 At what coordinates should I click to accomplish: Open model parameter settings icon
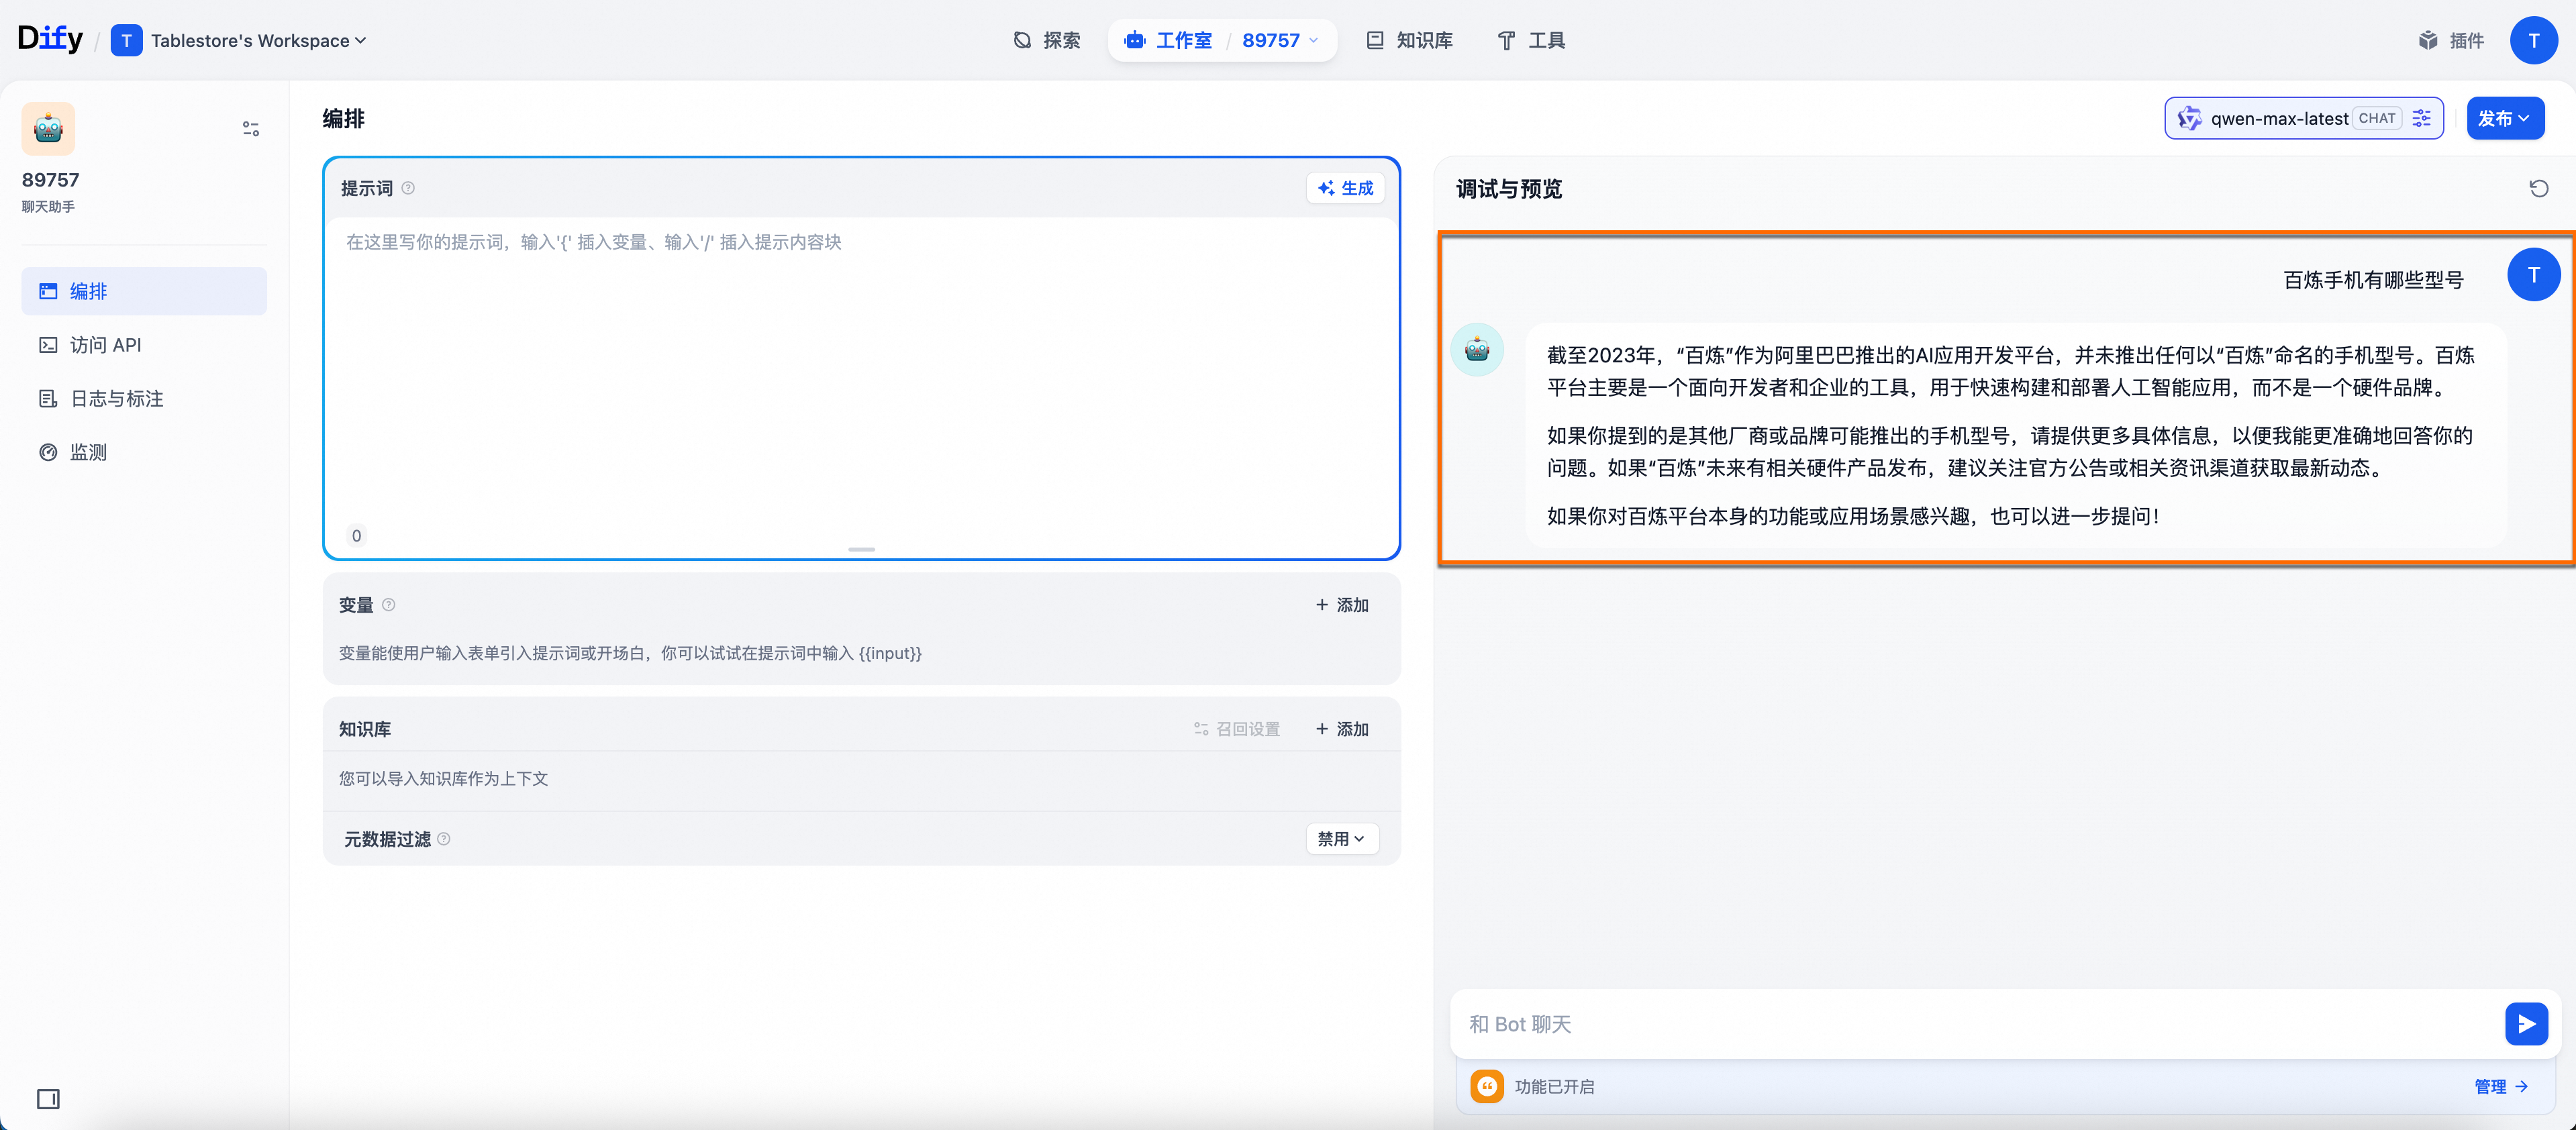coord(2421,118)
